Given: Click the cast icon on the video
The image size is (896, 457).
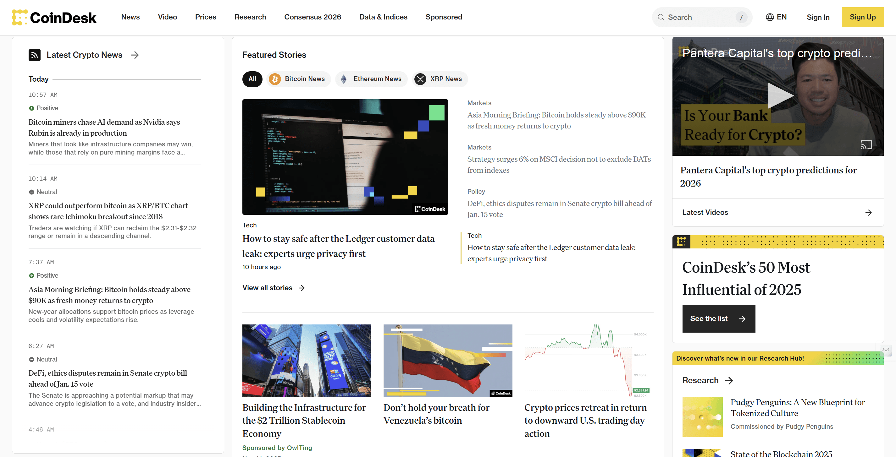Looking at the screenshot, I should 866,144.
